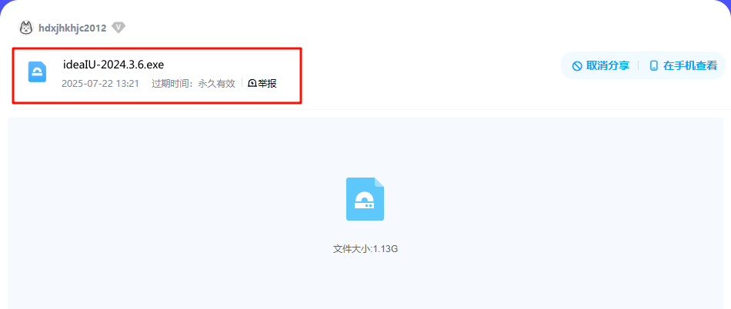Cancel sharing with 取消分享 button
The width and height of the screenshot is (731, 309).
(x=601, y=65)
